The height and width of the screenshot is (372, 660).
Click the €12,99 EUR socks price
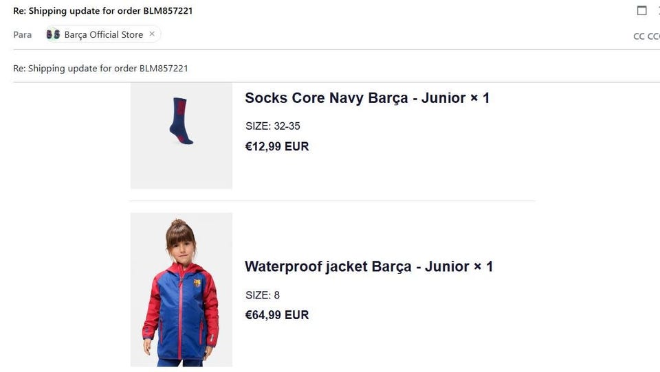pyautogui.click(x=277, y=146)
